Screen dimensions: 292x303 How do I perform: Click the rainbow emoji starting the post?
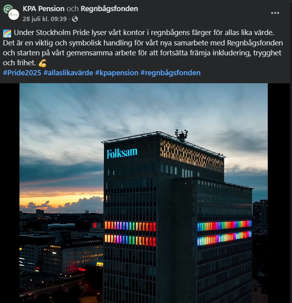click(x=7, y=33)
